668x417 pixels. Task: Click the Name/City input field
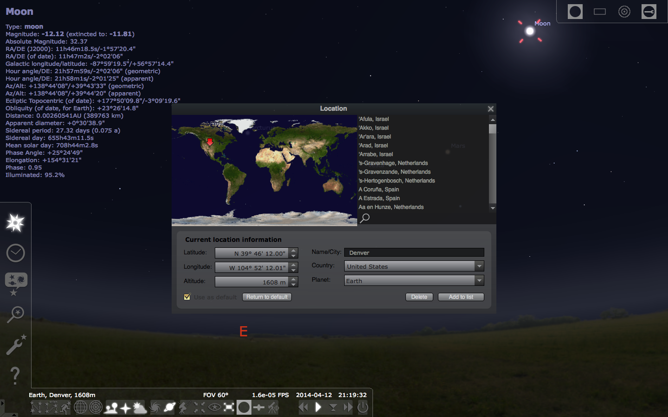[414, 253]
